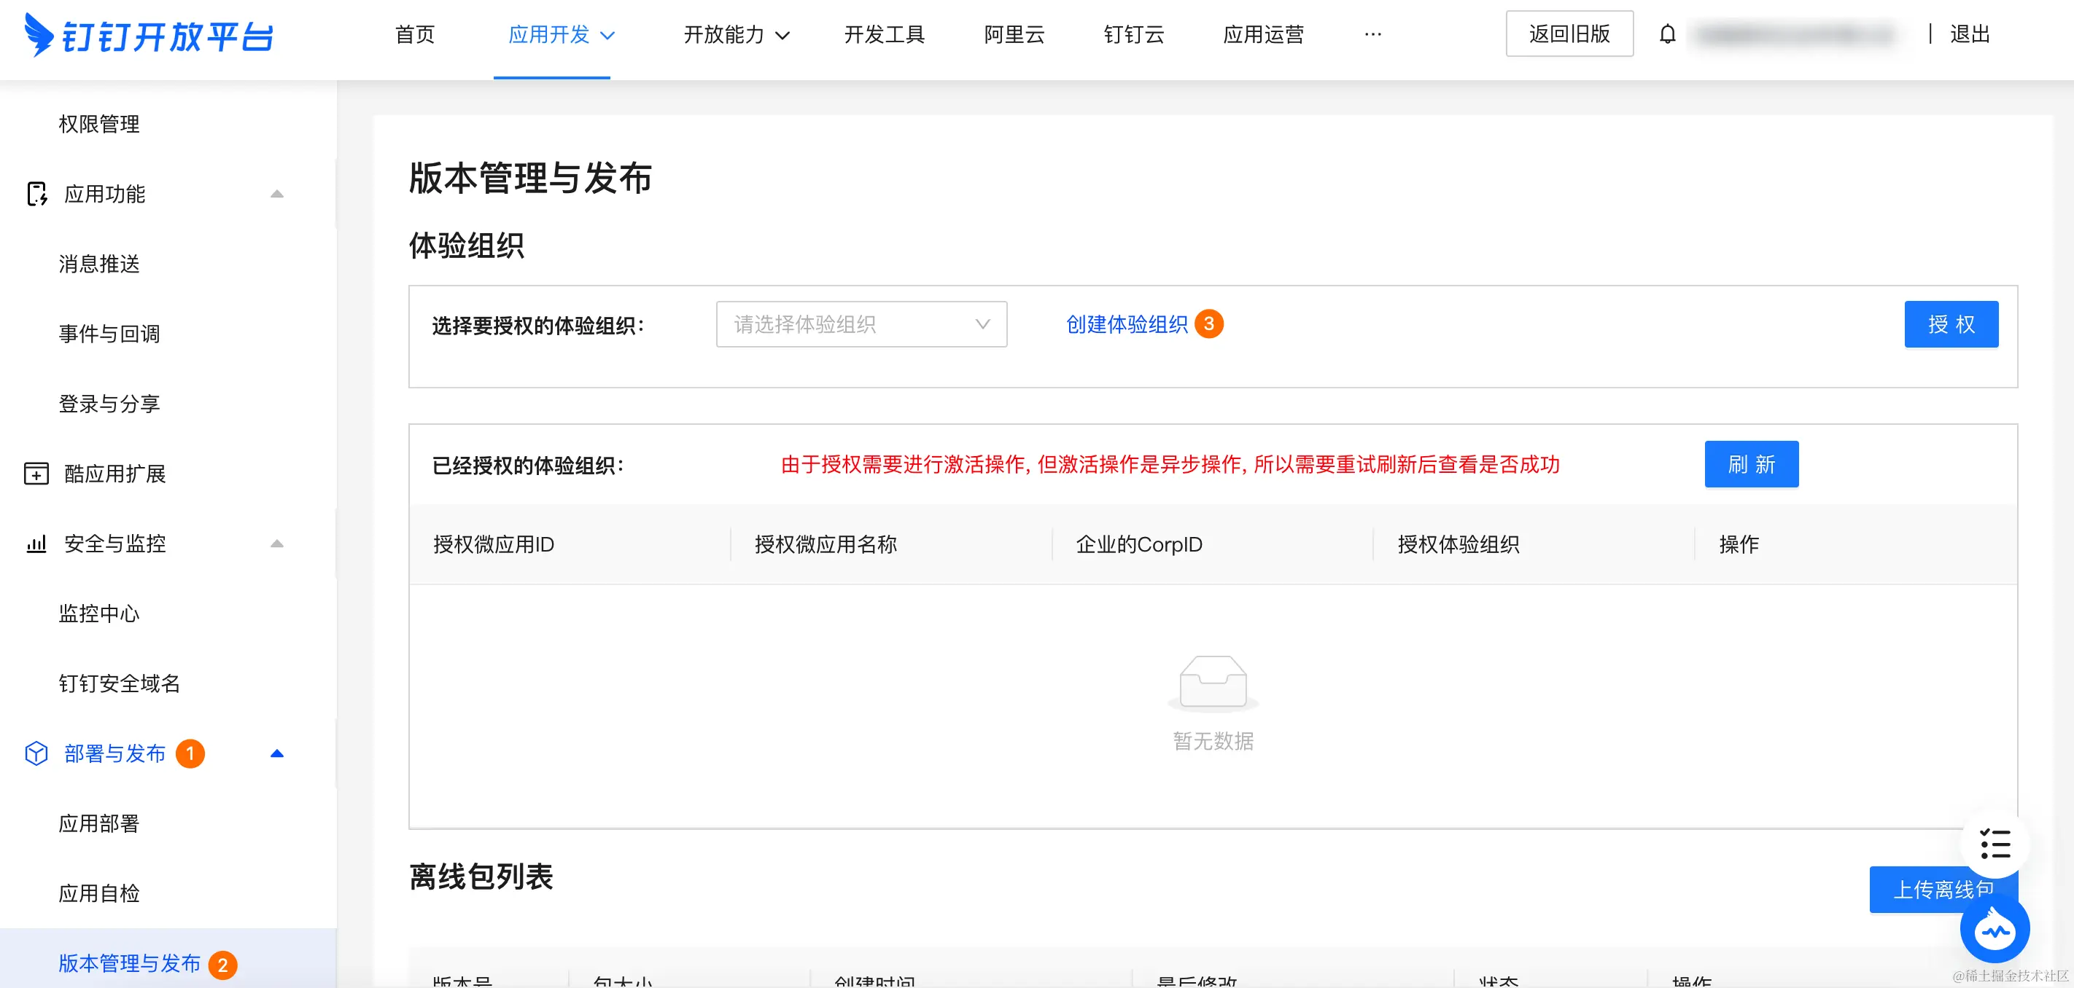Click the 安全与监控 bar chart icon

pyautogui.click(x=36, y=544)
